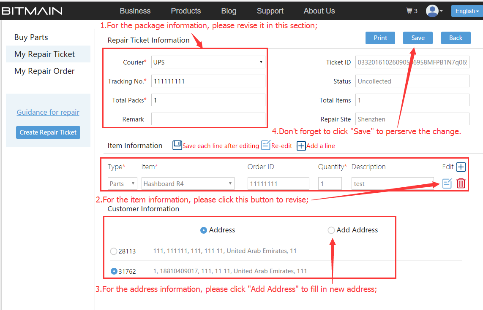Select address 28113 radio button

click(x=114, y=251)
